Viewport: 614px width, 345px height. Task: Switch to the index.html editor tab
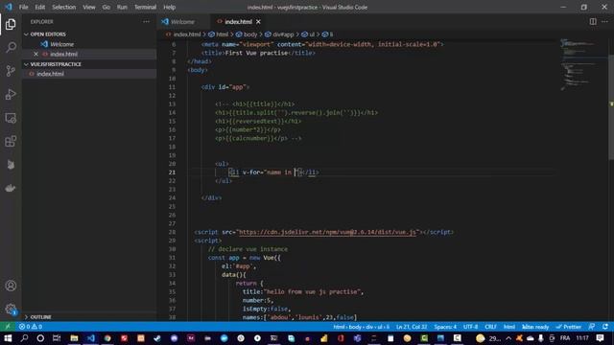(x=237, y=22)
